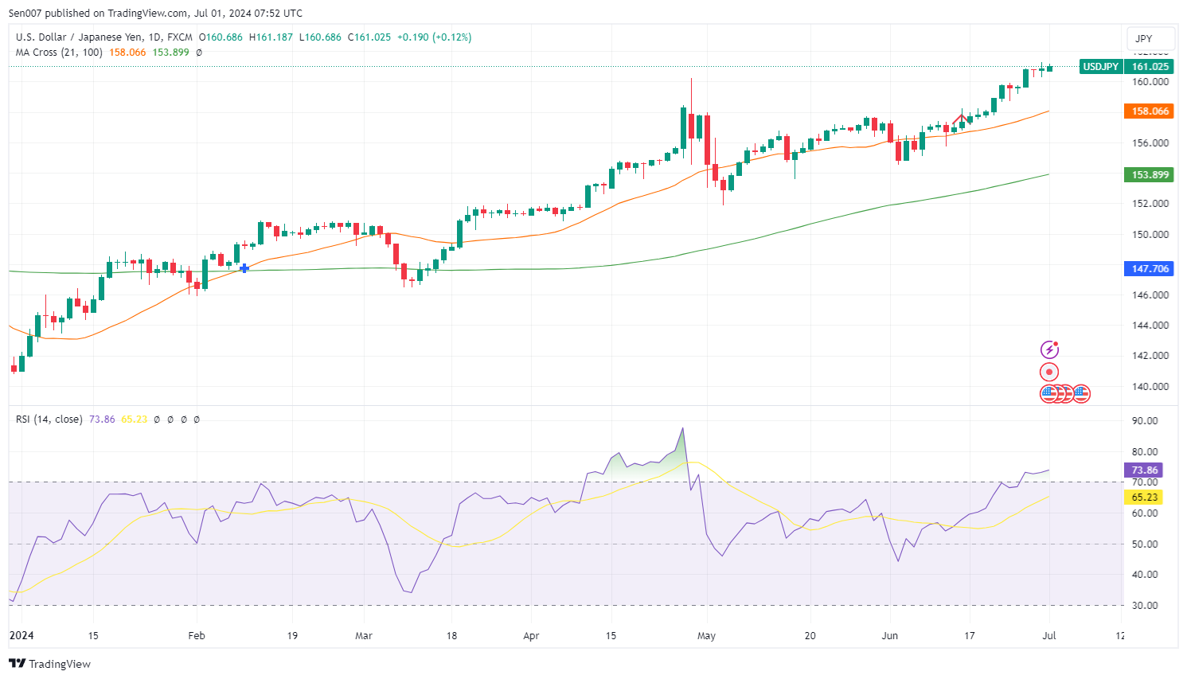Click the 161.025 current price label
The image size is (1187, 679).
pos(1150,67)
